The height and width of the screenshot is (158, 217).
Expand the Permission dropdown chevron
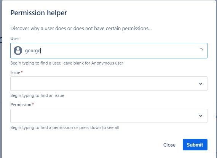(201, 116)
